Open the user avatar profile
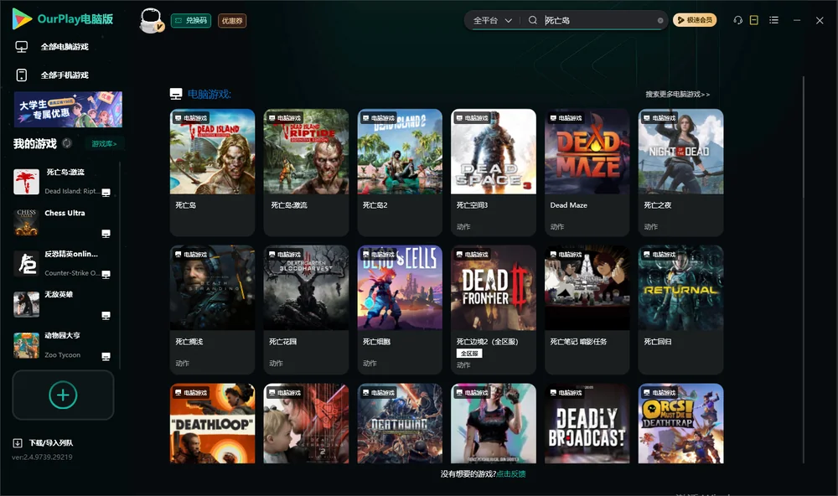The width and height of the screenshot is (838, 496). point(151,20)
